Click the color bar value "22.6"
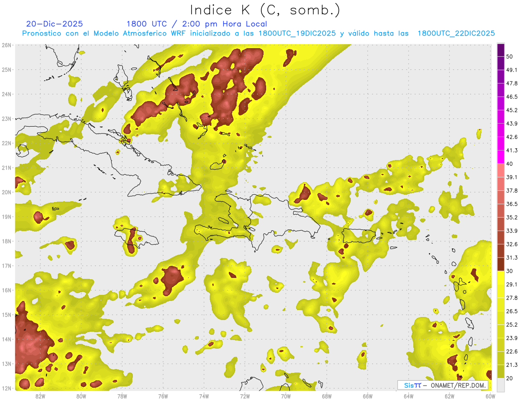The image size is (521, 402). tap(512, 351)
